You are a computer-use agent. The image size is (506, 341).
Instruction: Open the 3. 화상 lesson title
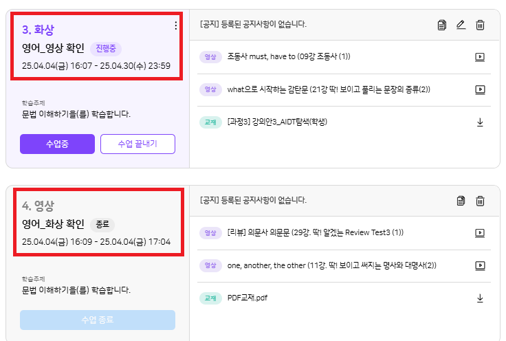(38, 30)
